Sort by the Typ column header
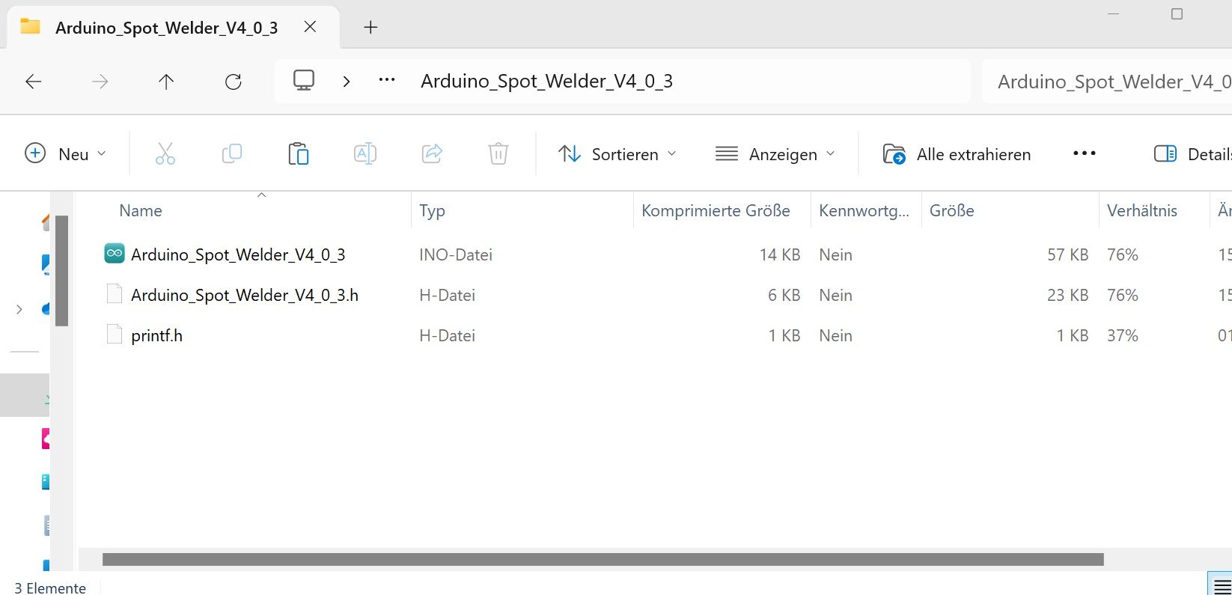Viewport: 1232px width, 595px height. (x=432, y=211)
